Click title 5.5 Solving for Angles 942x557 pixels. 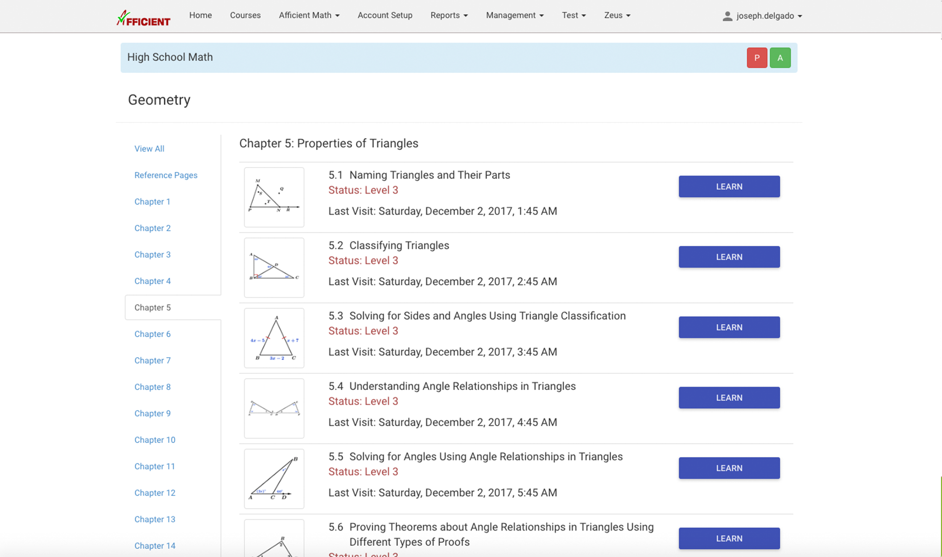click(476, 457)
